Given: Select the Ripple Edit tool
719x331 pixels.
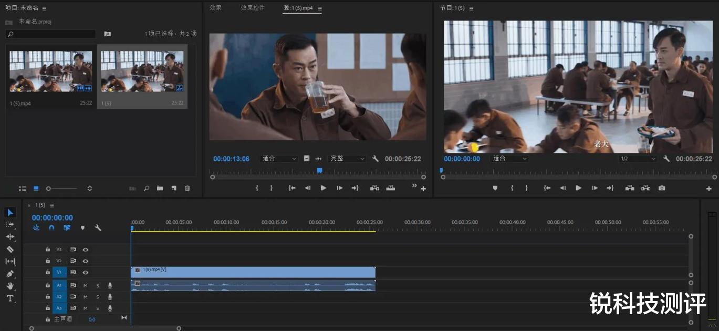Looking at the screenshot, I should [10, 237].
